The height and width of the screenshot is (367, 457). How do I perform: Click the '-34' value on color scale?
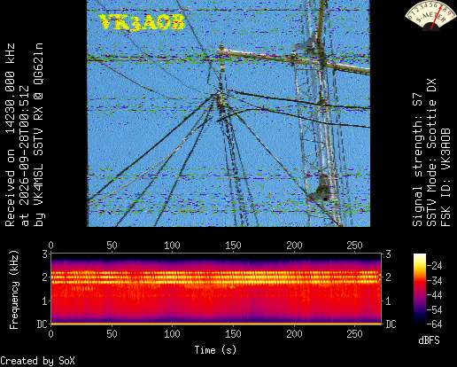tap(435, 280)
